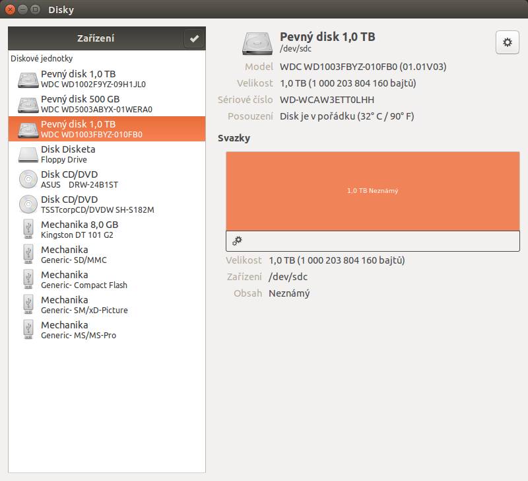Click 'Disk Disketa' list entry text
The width and height of the screenshot is (528, 481).
tap(68, 149)
